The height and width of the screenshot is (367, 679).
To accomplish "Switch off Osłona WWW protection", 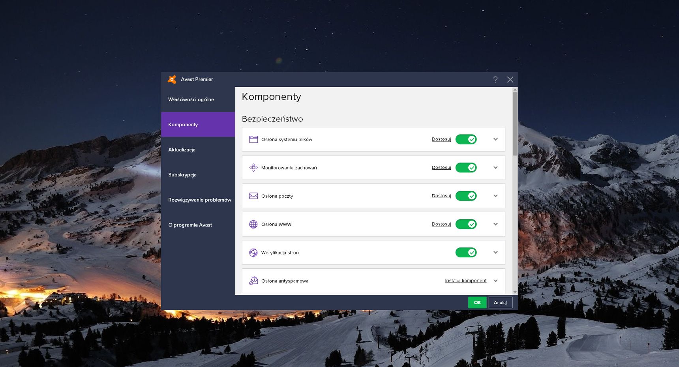I will (x=466, y=224).
